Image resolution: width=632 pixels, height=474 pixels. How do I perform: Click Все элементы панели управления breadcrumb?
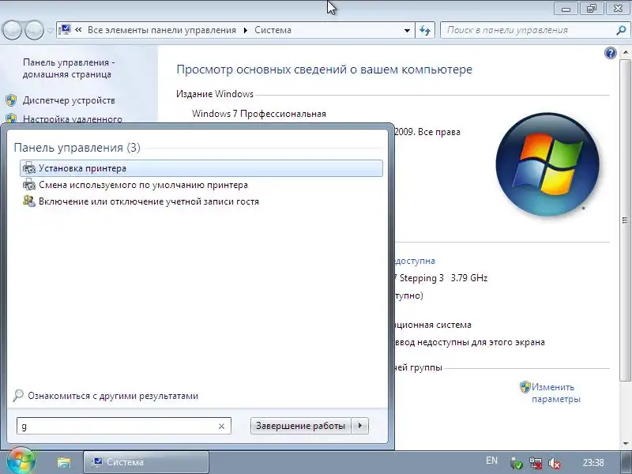point(162,30)
